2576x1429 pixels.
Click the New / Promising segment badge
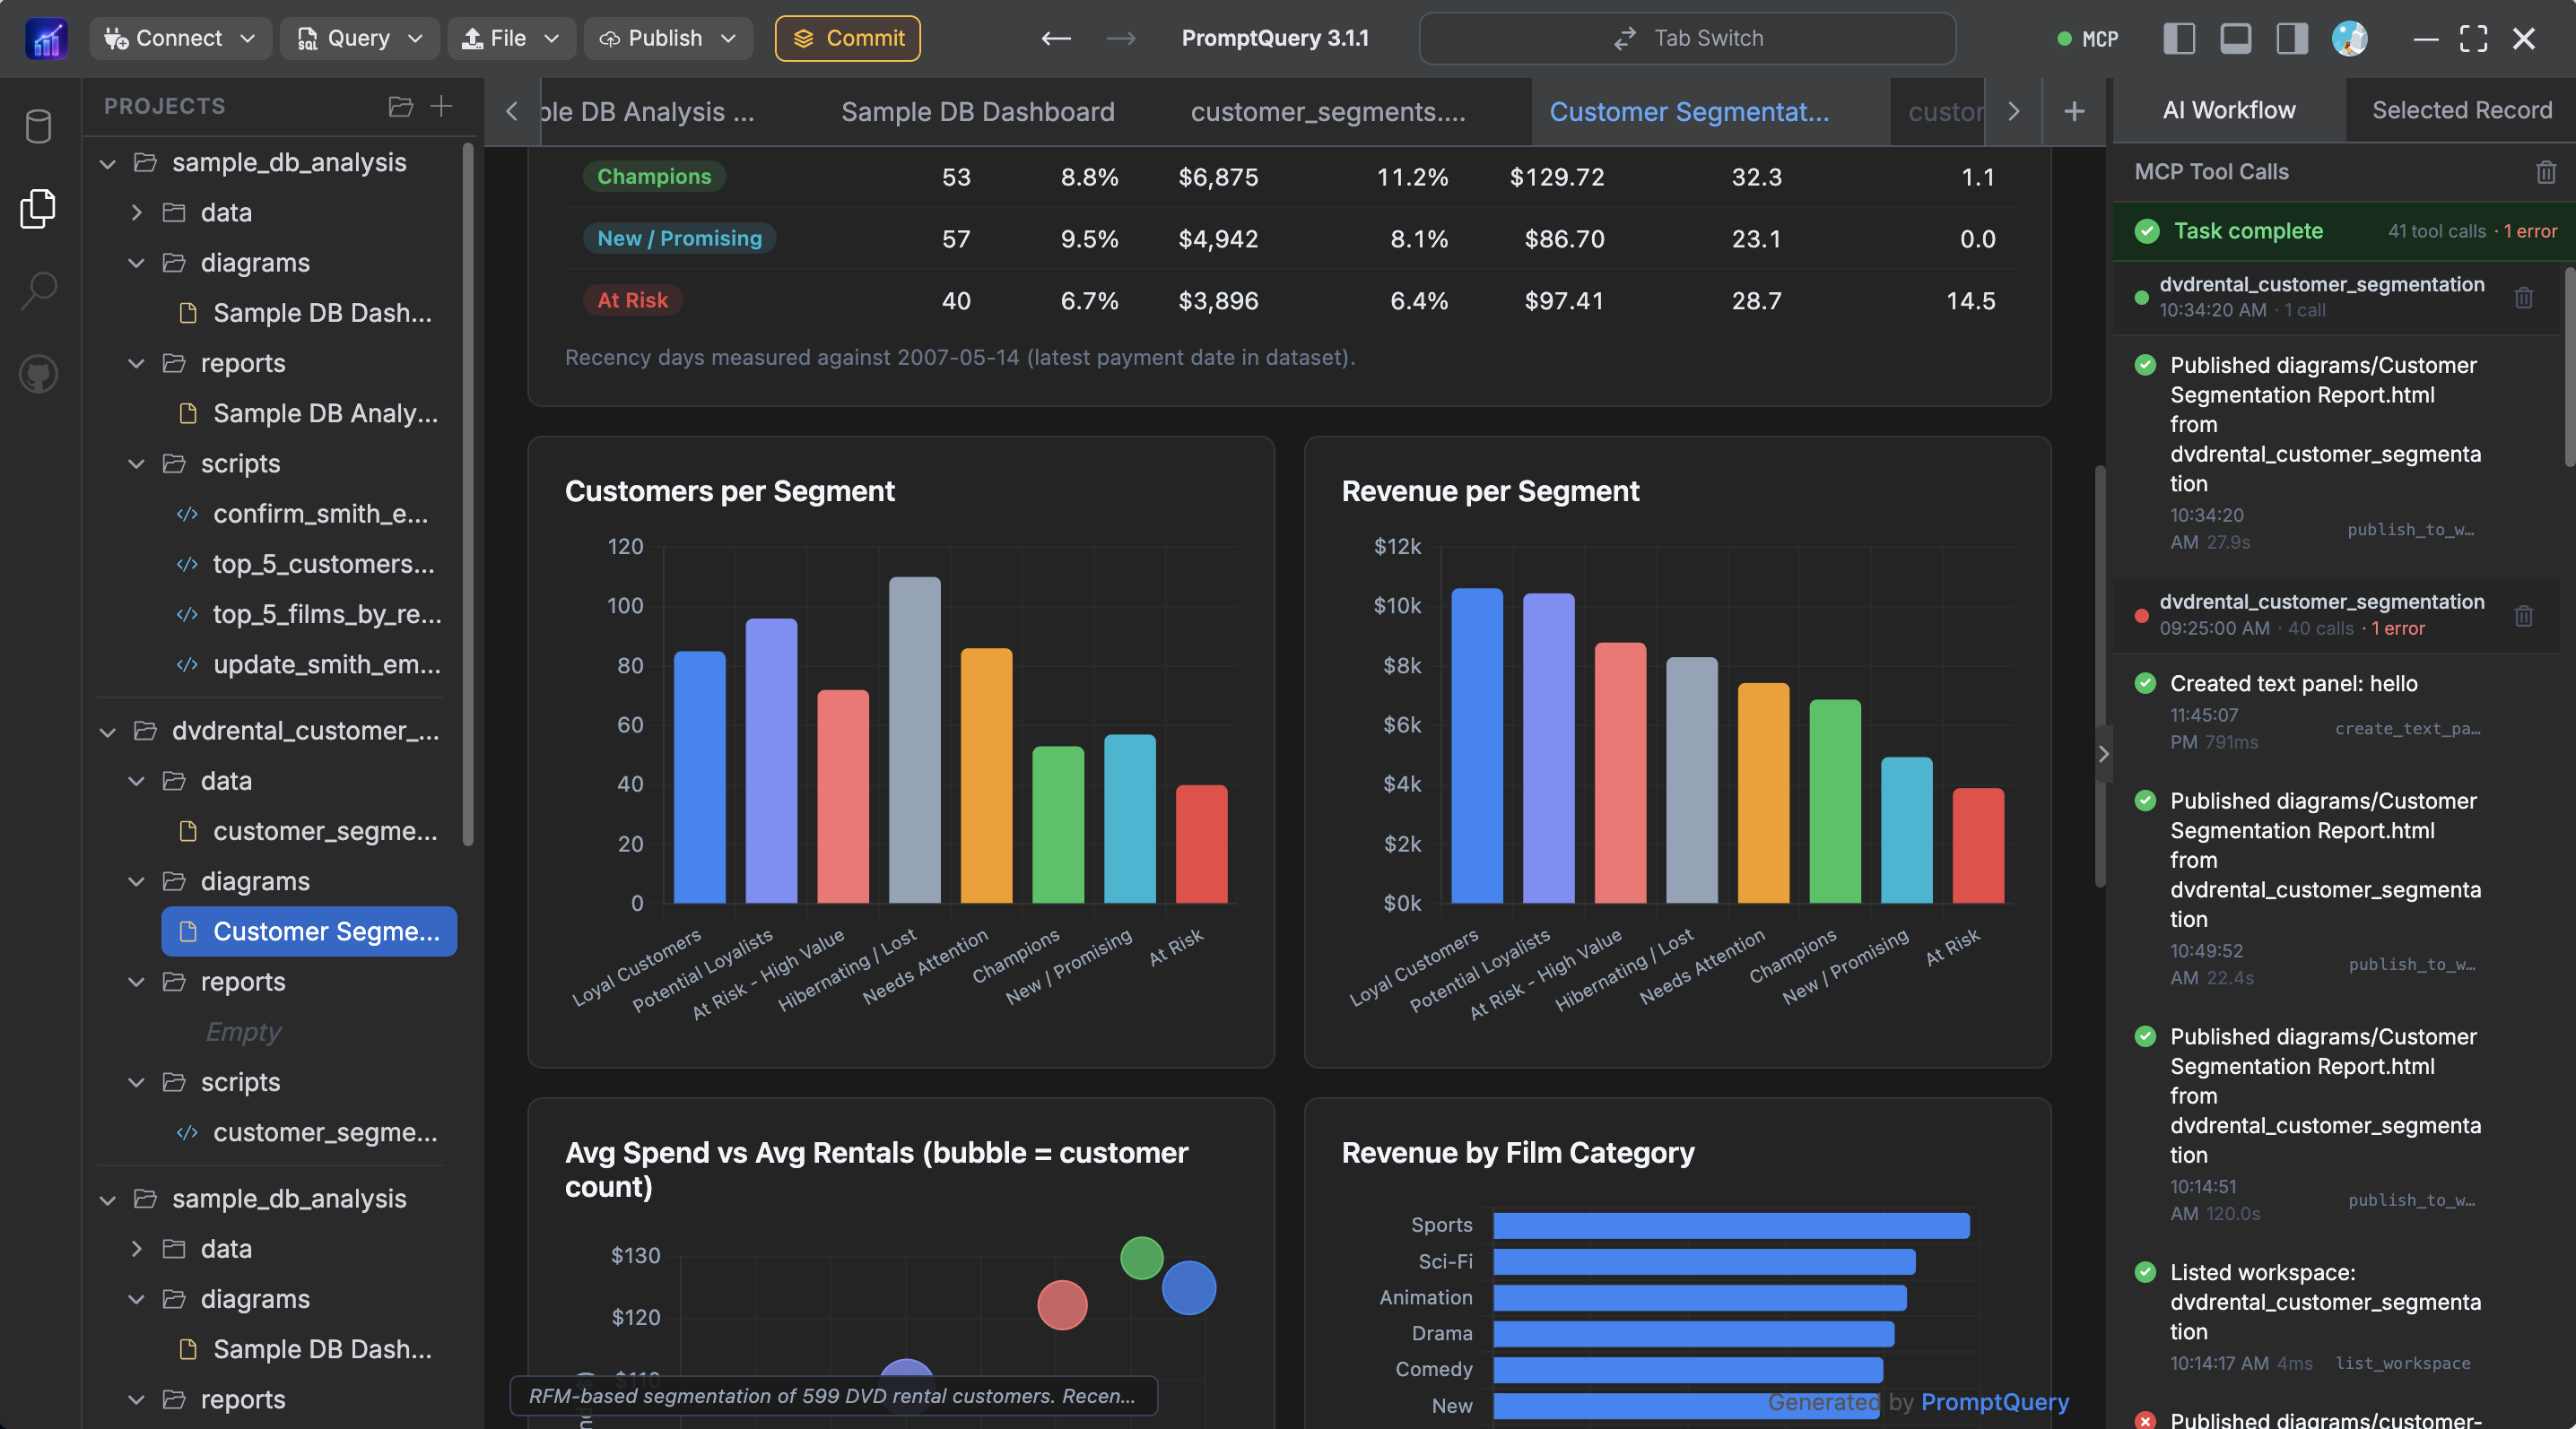tap(679, 238)
